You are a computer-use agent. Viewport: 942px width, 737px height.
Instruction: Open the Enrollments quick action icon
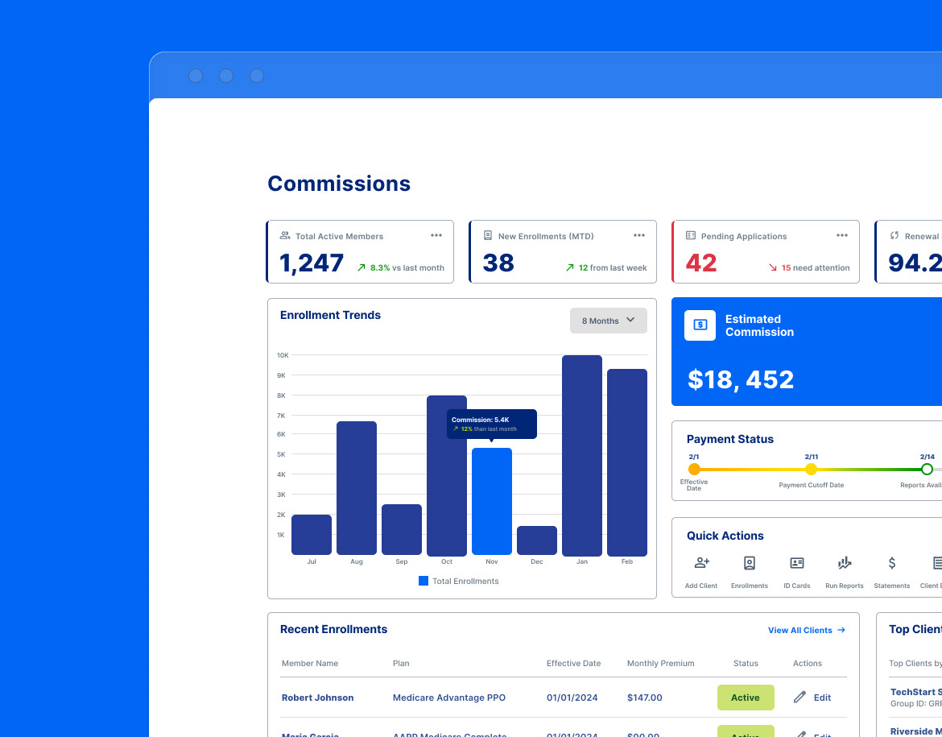[749, 563]
